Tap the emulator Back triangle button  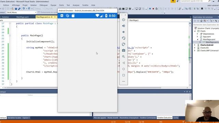[124, 63]
